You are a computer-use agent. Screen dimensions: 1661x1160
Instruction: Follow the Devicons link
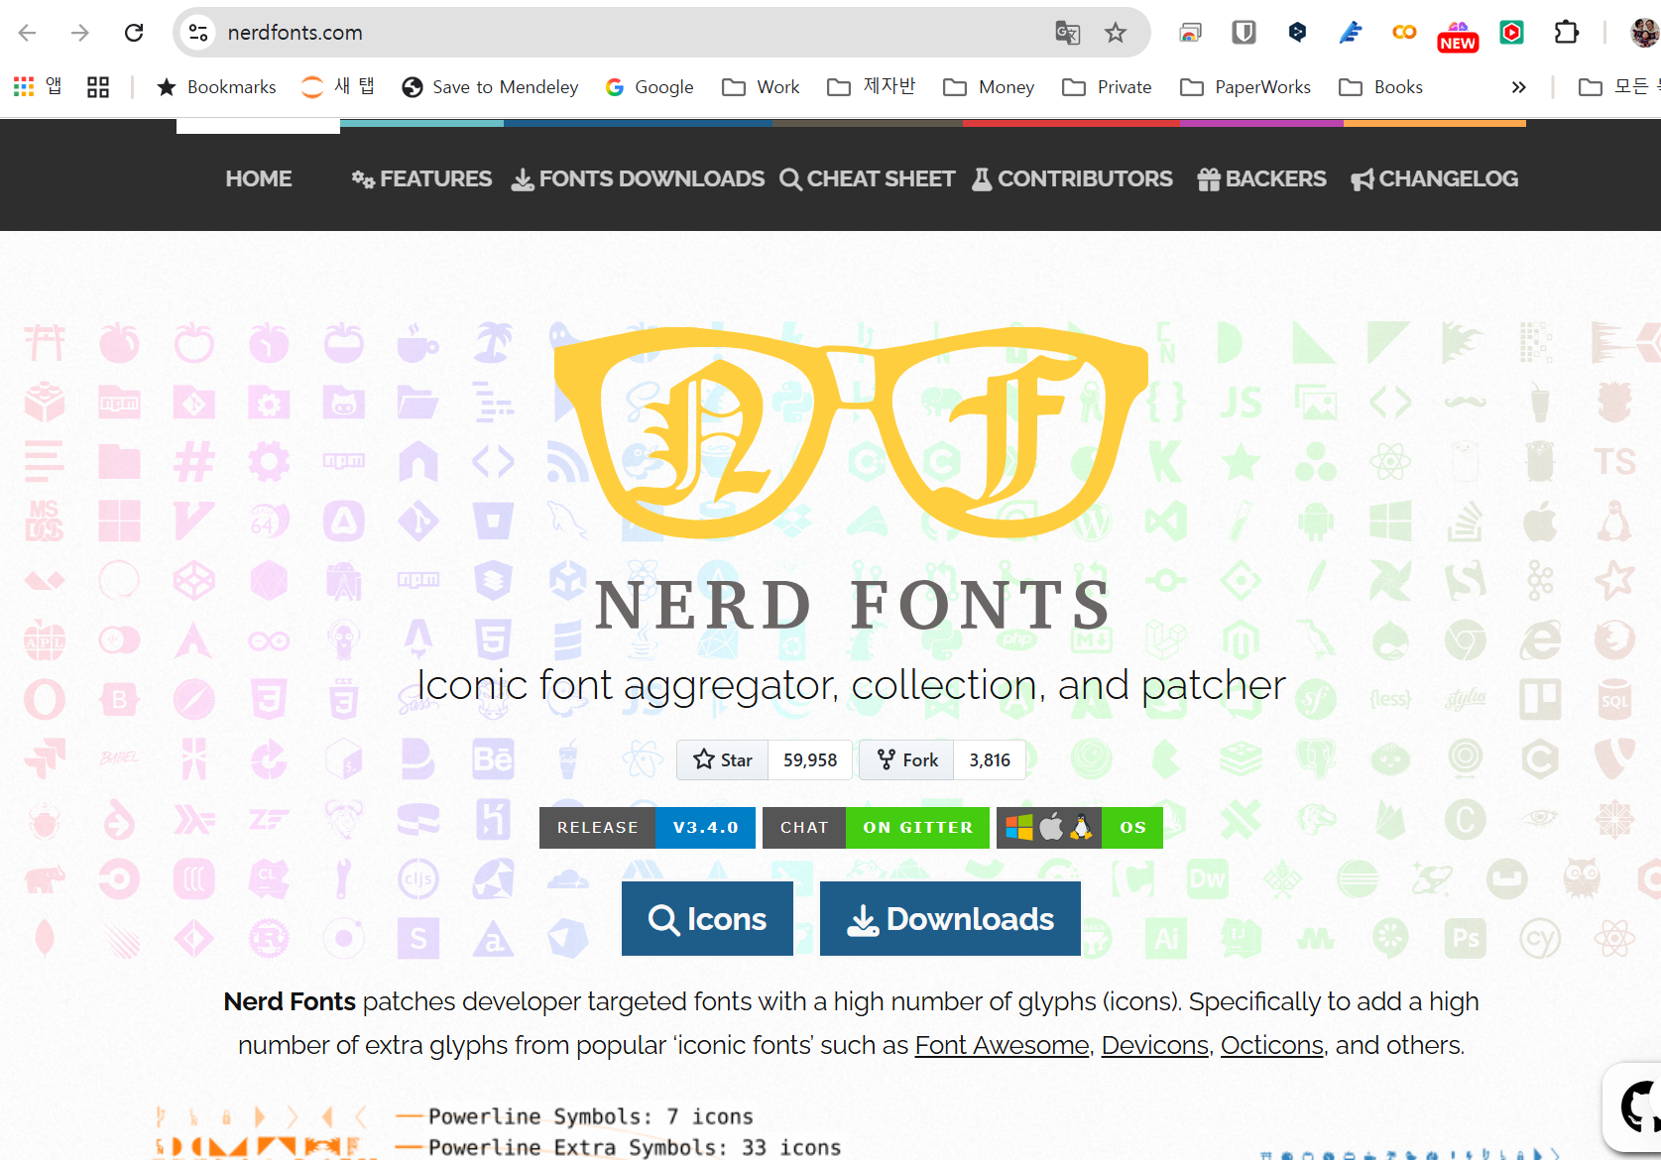click(1155, 1045)
